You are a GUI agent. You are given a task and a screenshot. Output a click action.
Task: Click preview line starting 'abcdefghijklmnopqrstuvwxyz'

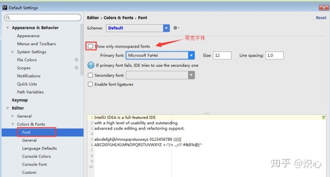(137, 139)
